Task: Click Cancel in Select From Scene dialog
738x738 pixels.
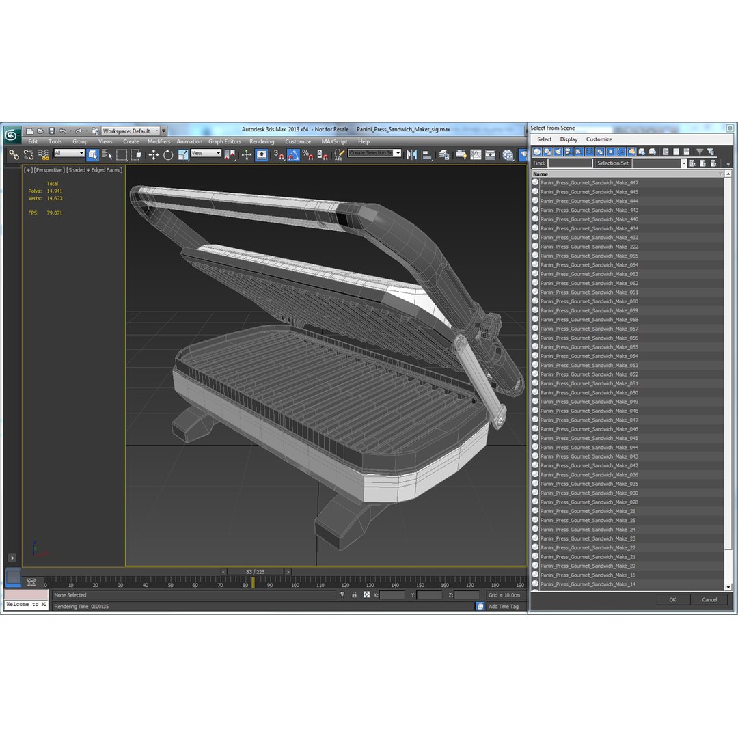Action: (x=709, y=600)
